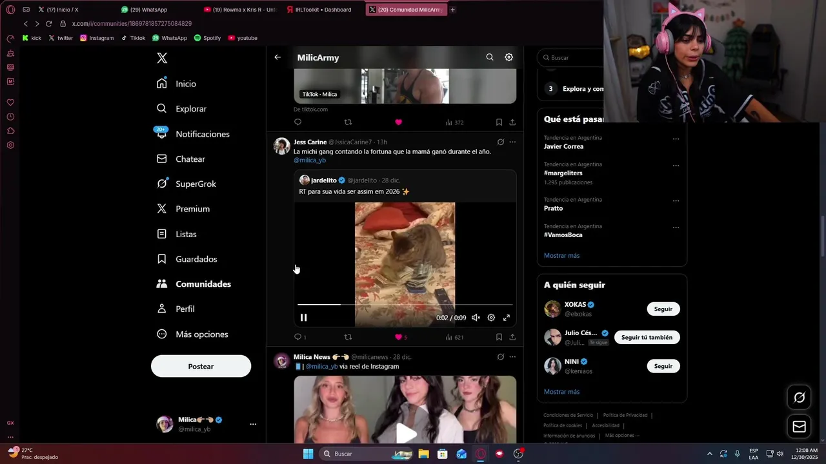This screenshot has width=826, height=464.
Task: Open youtube bookmark in bookmarks bar
Action: pos(243,38)
